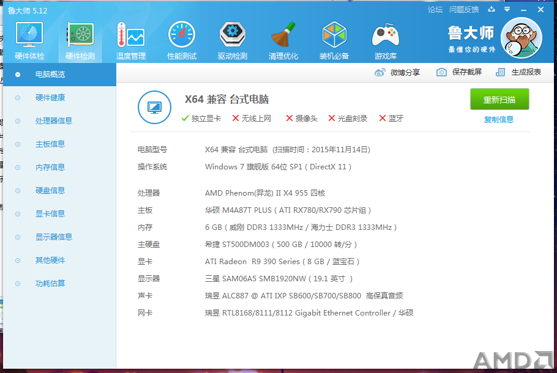Viewport: 557px width, 373px height.
Task: Click the 6 GB DDR3 memory value
Action: 301,227
